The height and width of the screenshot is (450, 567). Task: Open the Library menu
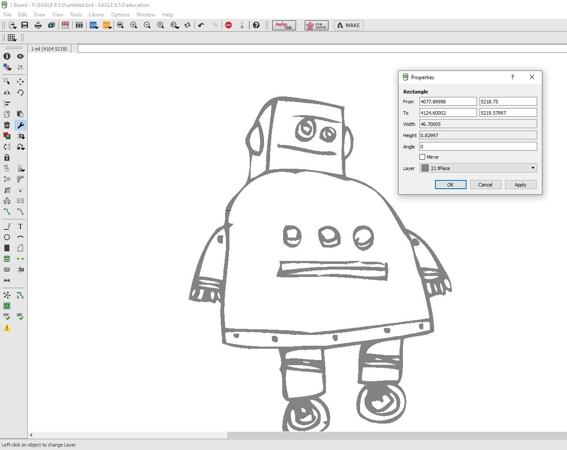click(96, 14)
